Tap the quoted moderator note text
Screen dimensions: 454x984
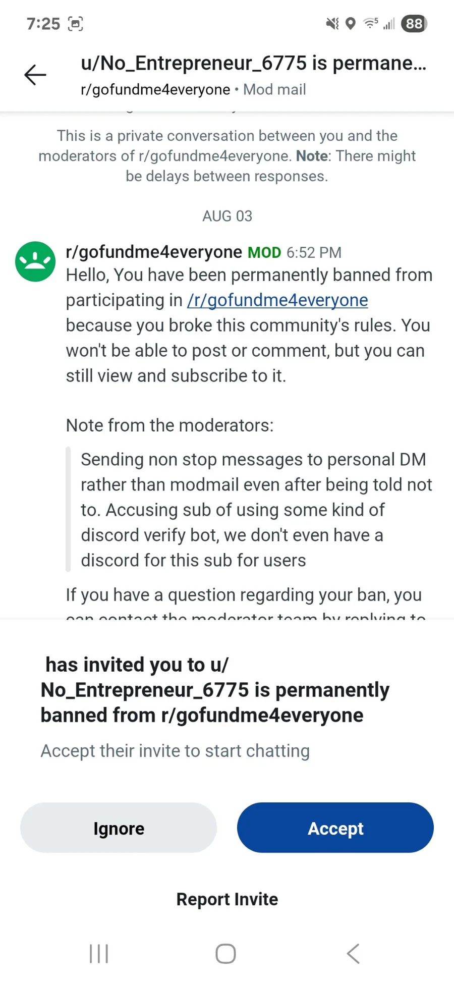[x=256, y=510]
